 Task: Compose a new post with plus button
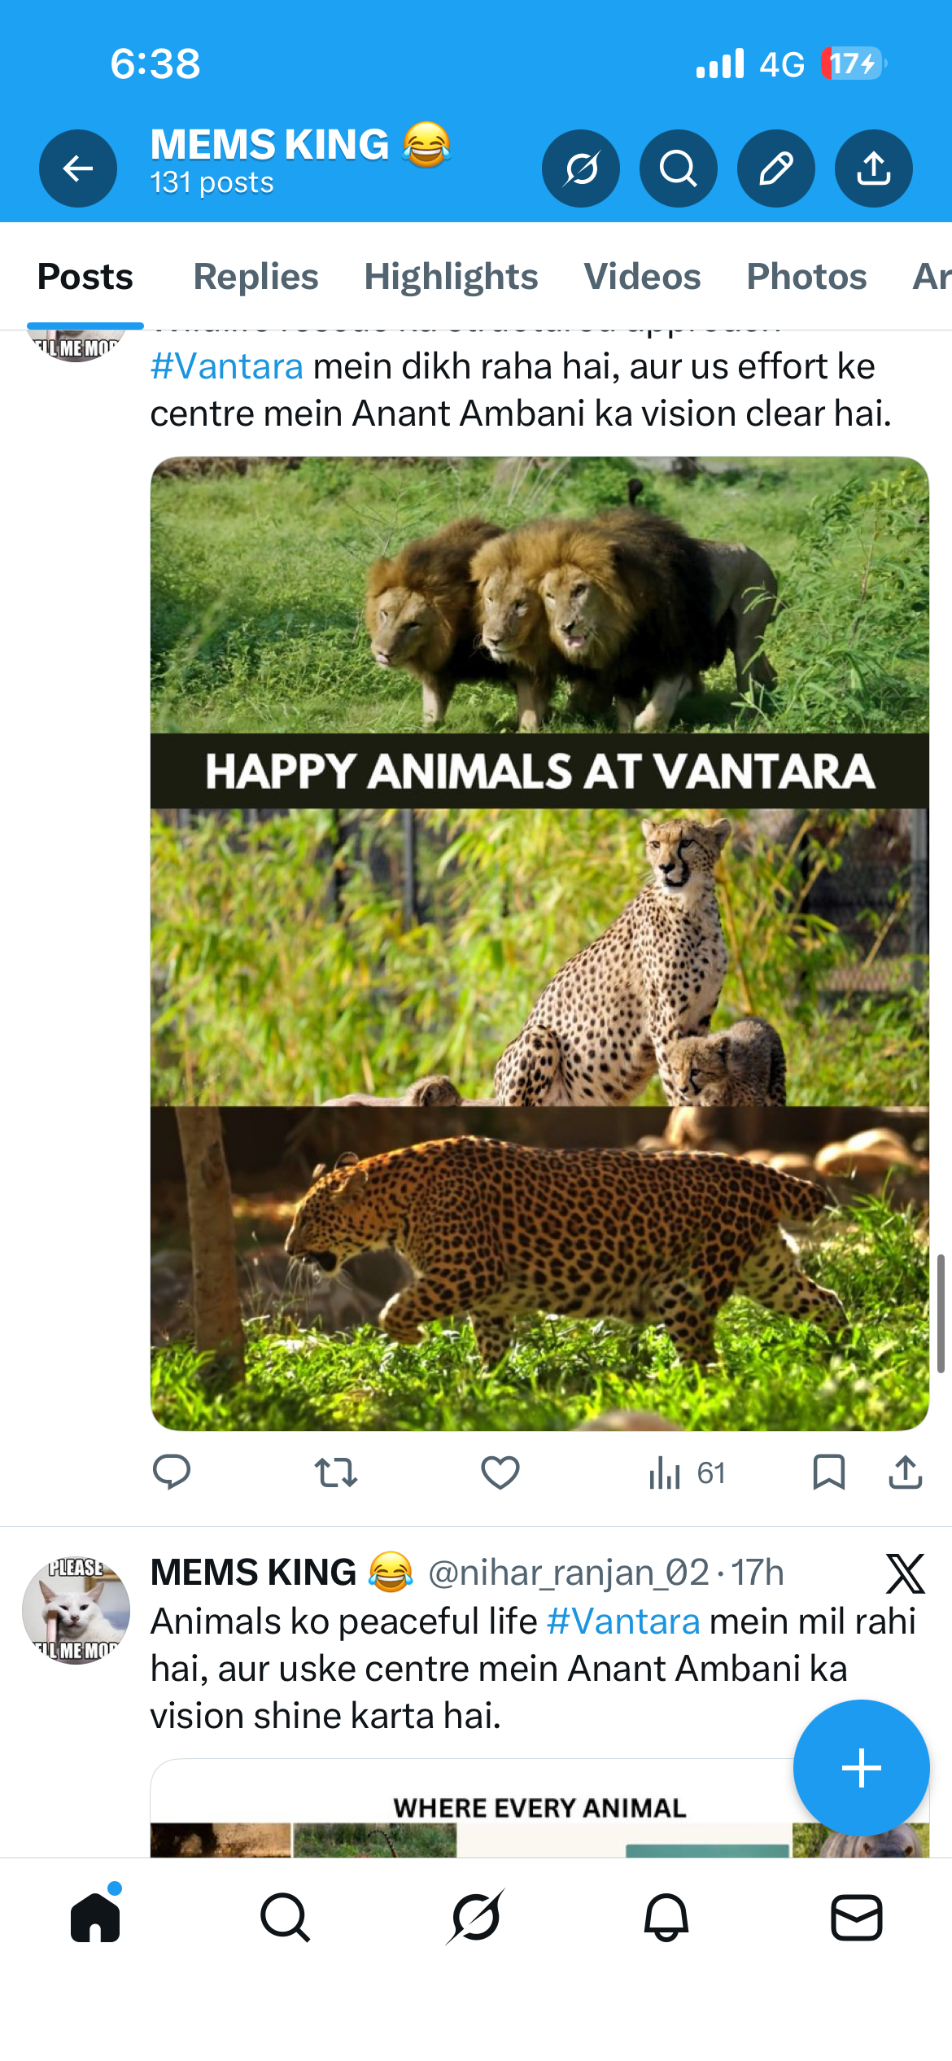pos(861,1768)
